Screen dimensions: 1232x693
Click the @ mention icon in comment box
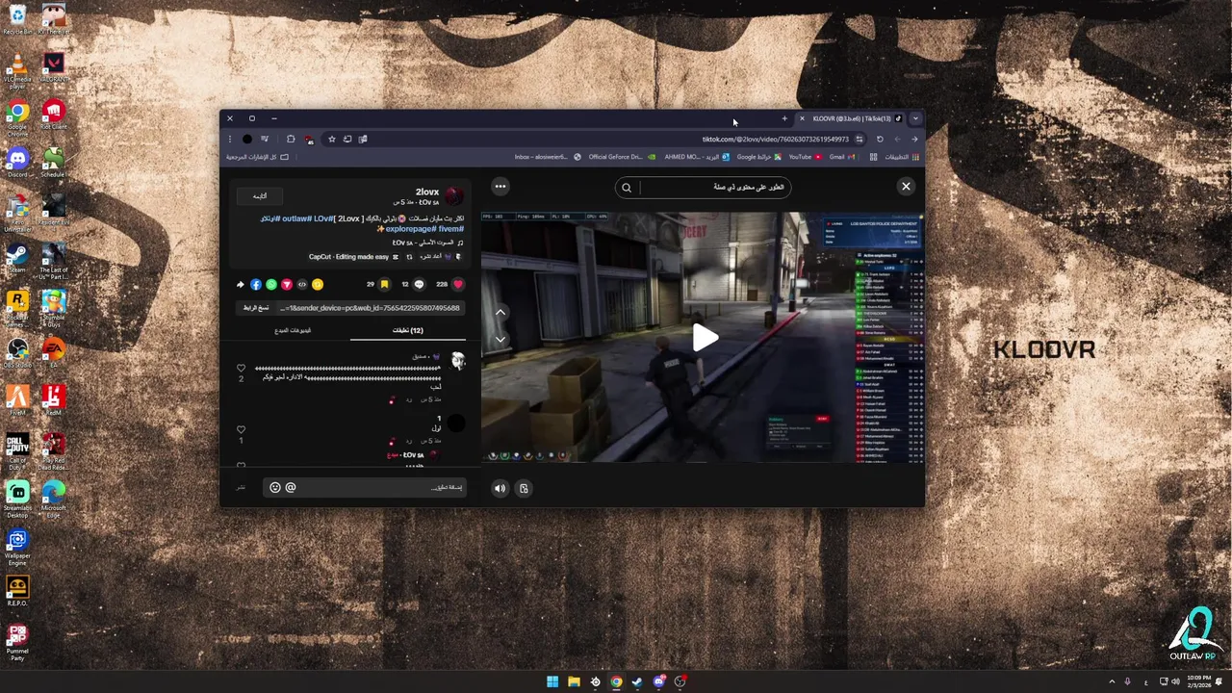pos(291,488)
